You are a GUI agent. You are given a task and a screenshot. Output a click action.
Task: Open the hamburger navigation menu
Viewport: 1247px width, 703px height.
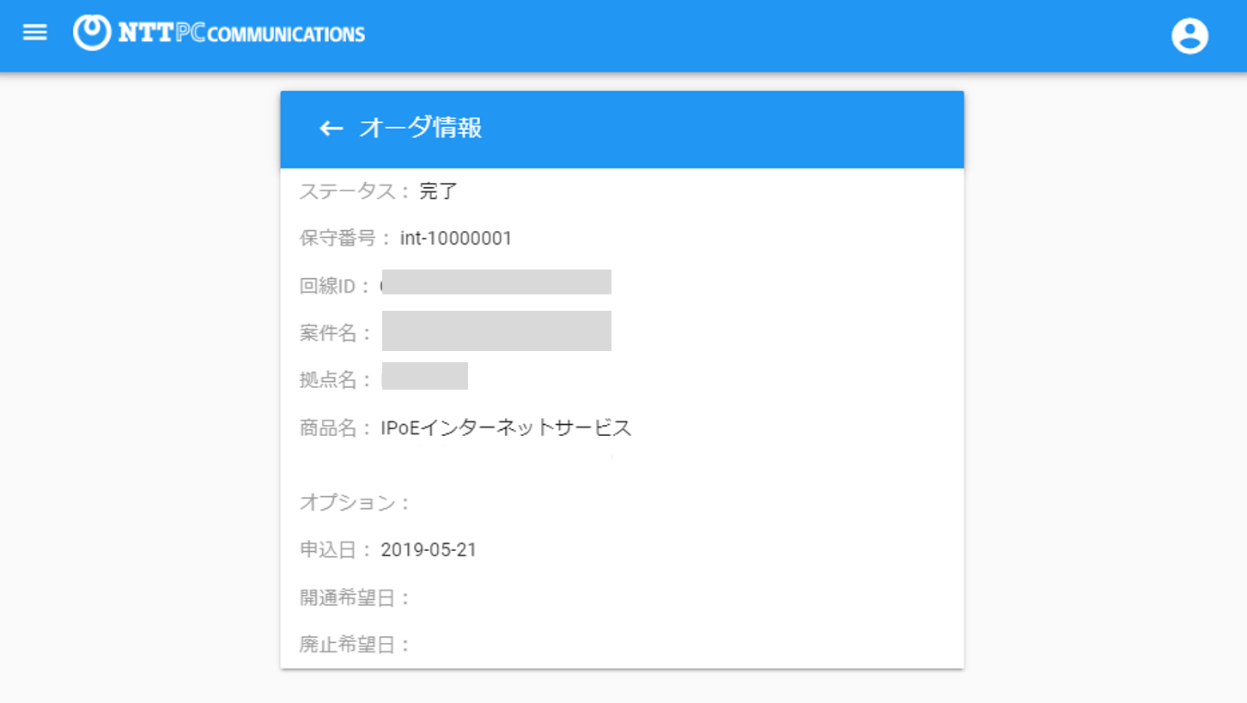coord(34,33)
